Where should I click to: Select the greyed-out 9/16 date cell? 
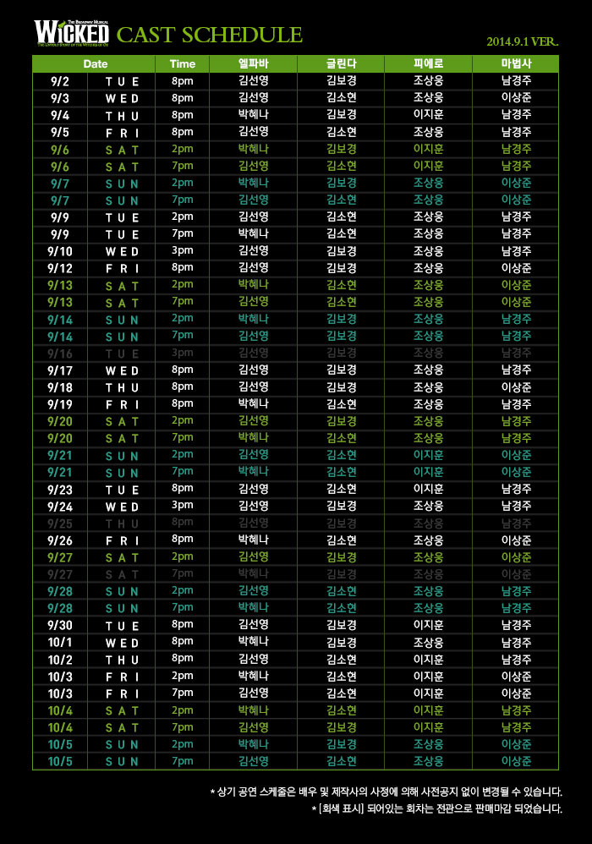60,353
